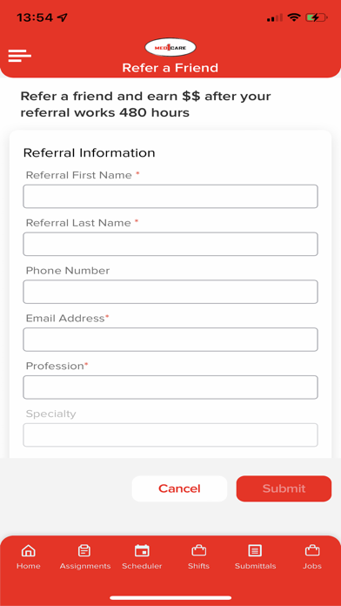Image resolution: width=341 pixels, height=606 pixels.
Task: Tap the Jobs briefcase icon
Action: click(312, 550)
